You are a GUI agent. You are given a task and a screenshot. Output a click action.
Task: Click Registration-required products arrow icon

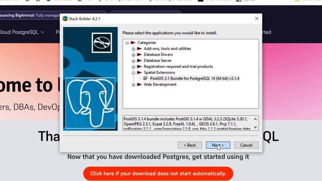[139, 66]
